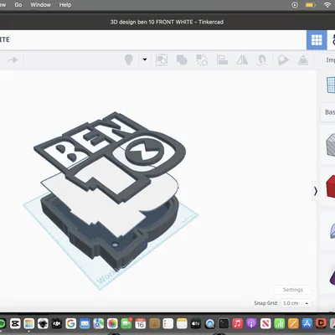335x335 pixels.
Task: Open CapCut from the Dock
Action: click(x=15, y=324)
